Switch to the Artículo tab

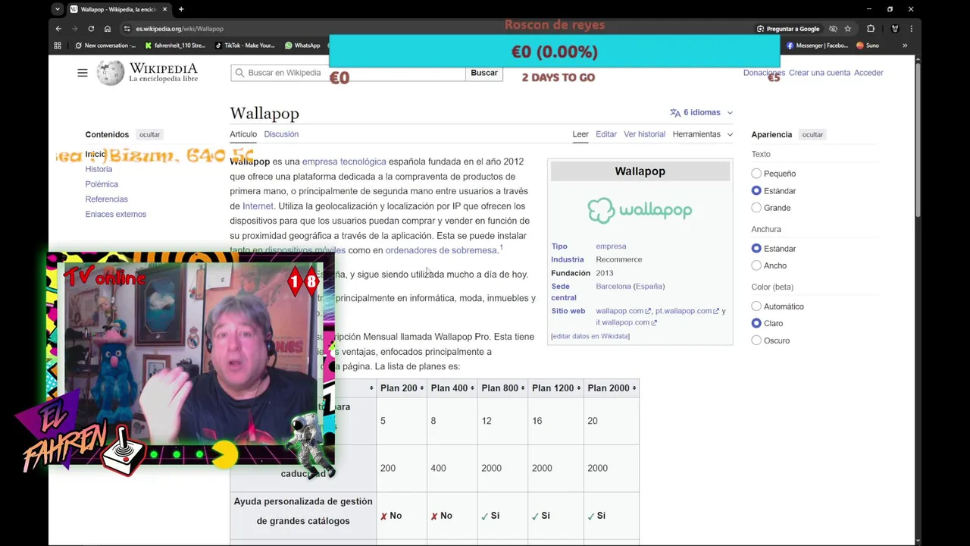click(x=243, y=134)
